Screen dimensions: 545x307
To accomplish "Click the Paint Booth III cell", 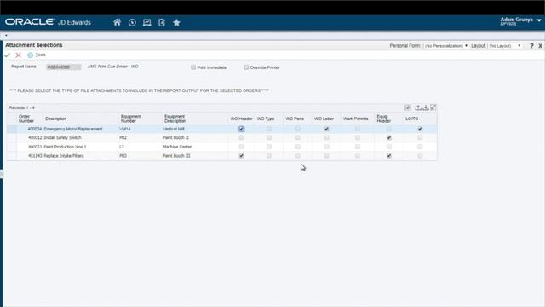I will 176,156.
